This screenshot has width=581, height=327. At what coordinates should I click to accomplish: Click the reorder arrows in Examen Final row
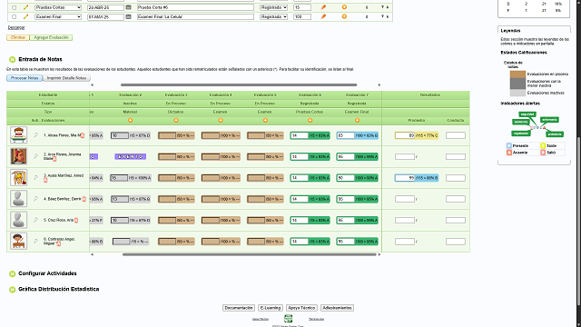click(385, 16)
